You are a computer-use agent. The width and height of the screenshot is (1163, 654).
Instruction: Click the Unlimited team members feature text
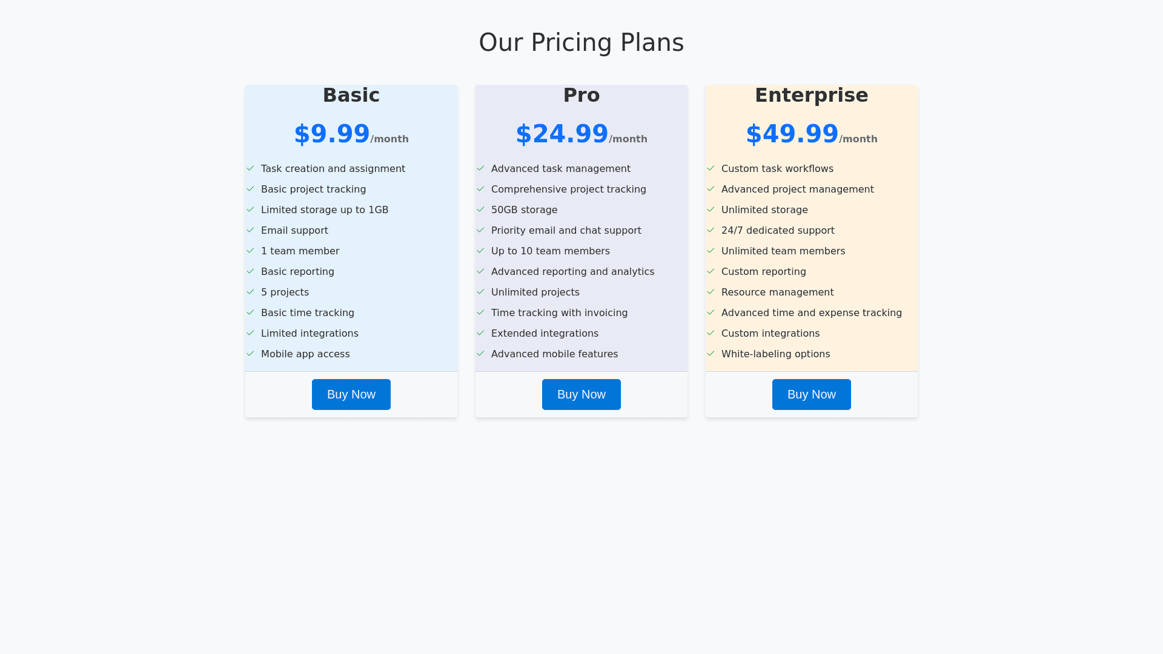tap(783, 251)
